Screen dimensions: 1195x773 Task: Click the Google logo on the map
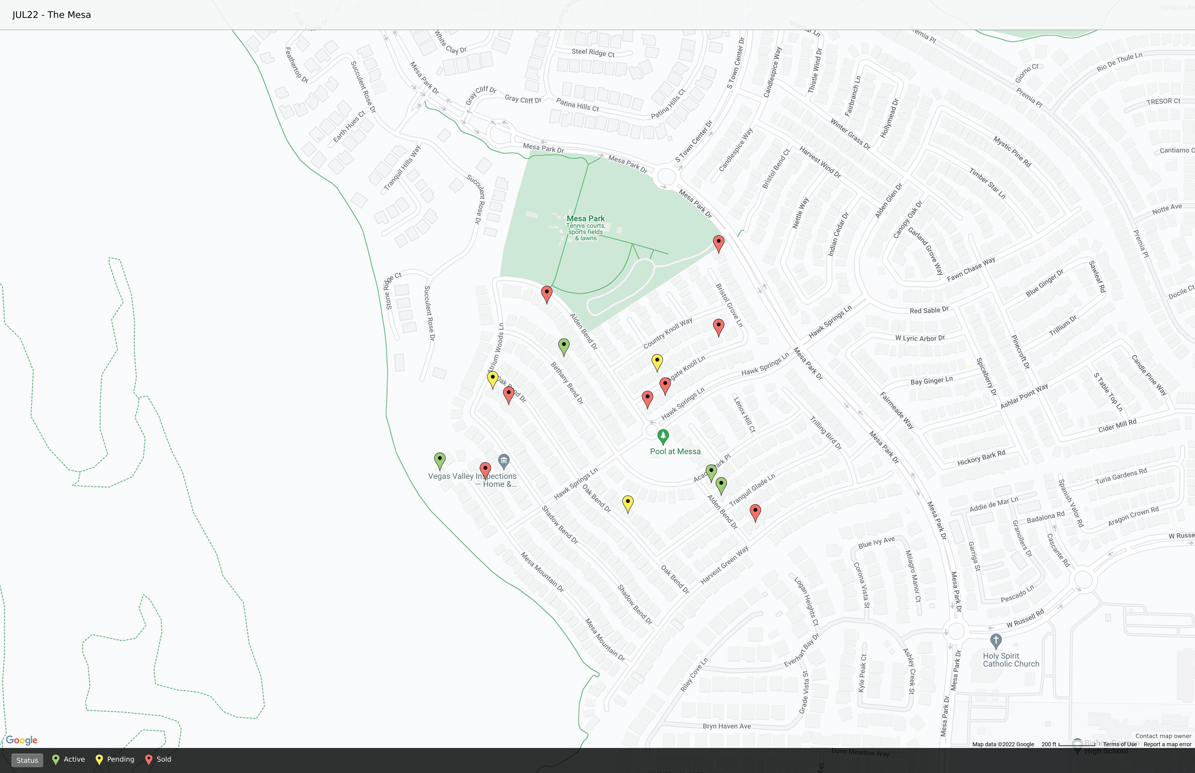[x=22, y=740]
